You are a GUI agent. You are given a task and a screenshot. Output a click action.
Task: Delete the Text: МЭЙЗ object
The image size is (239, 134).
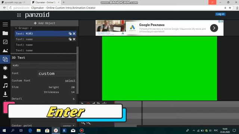pyautogui.click(x=74, y=33)
